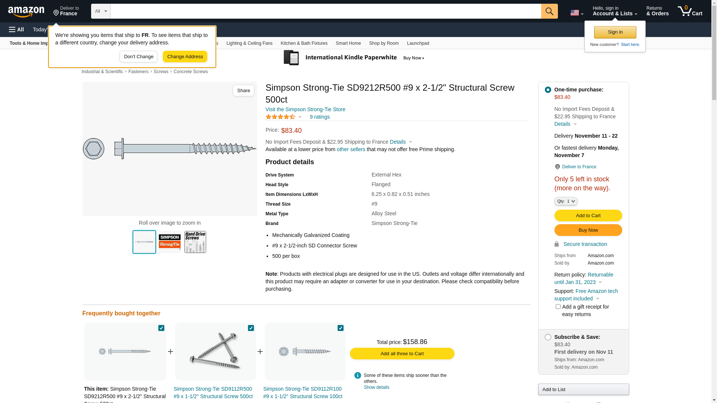Click the Amazon logo
This screenshot has width=717, height=403.
[26, 12]
